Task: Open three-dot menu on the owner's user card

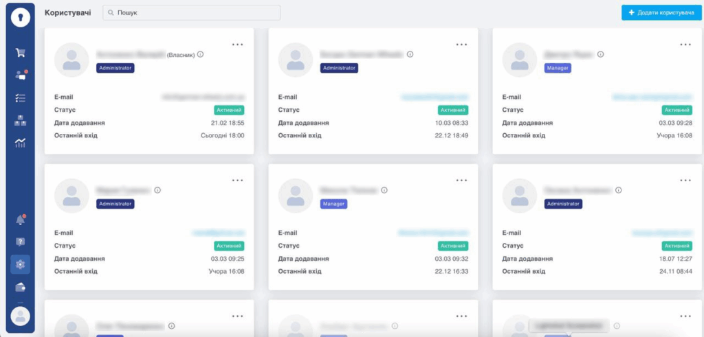Action: pos(238,44)
